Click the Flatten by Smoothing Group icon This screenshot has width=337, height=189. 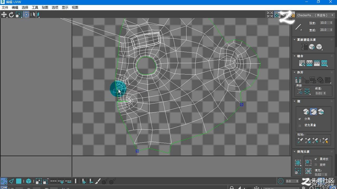[x=313, y=79]
